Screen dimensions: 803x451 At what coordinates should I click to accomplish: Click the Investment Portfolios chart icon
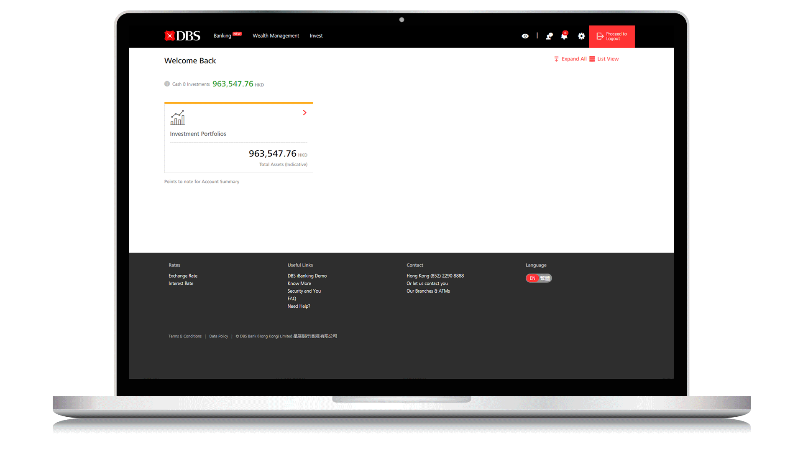(177, 118)
